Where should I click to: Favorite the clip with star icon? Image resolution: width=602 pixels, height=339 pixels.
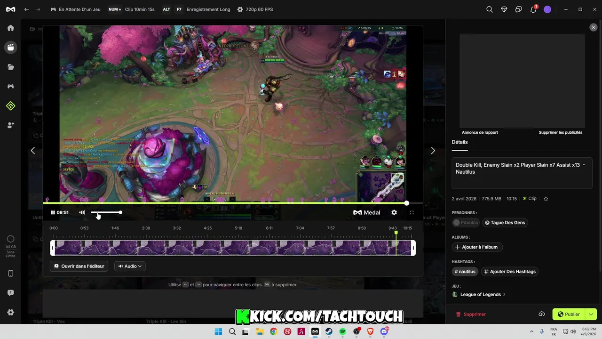(x=546, y=199)
